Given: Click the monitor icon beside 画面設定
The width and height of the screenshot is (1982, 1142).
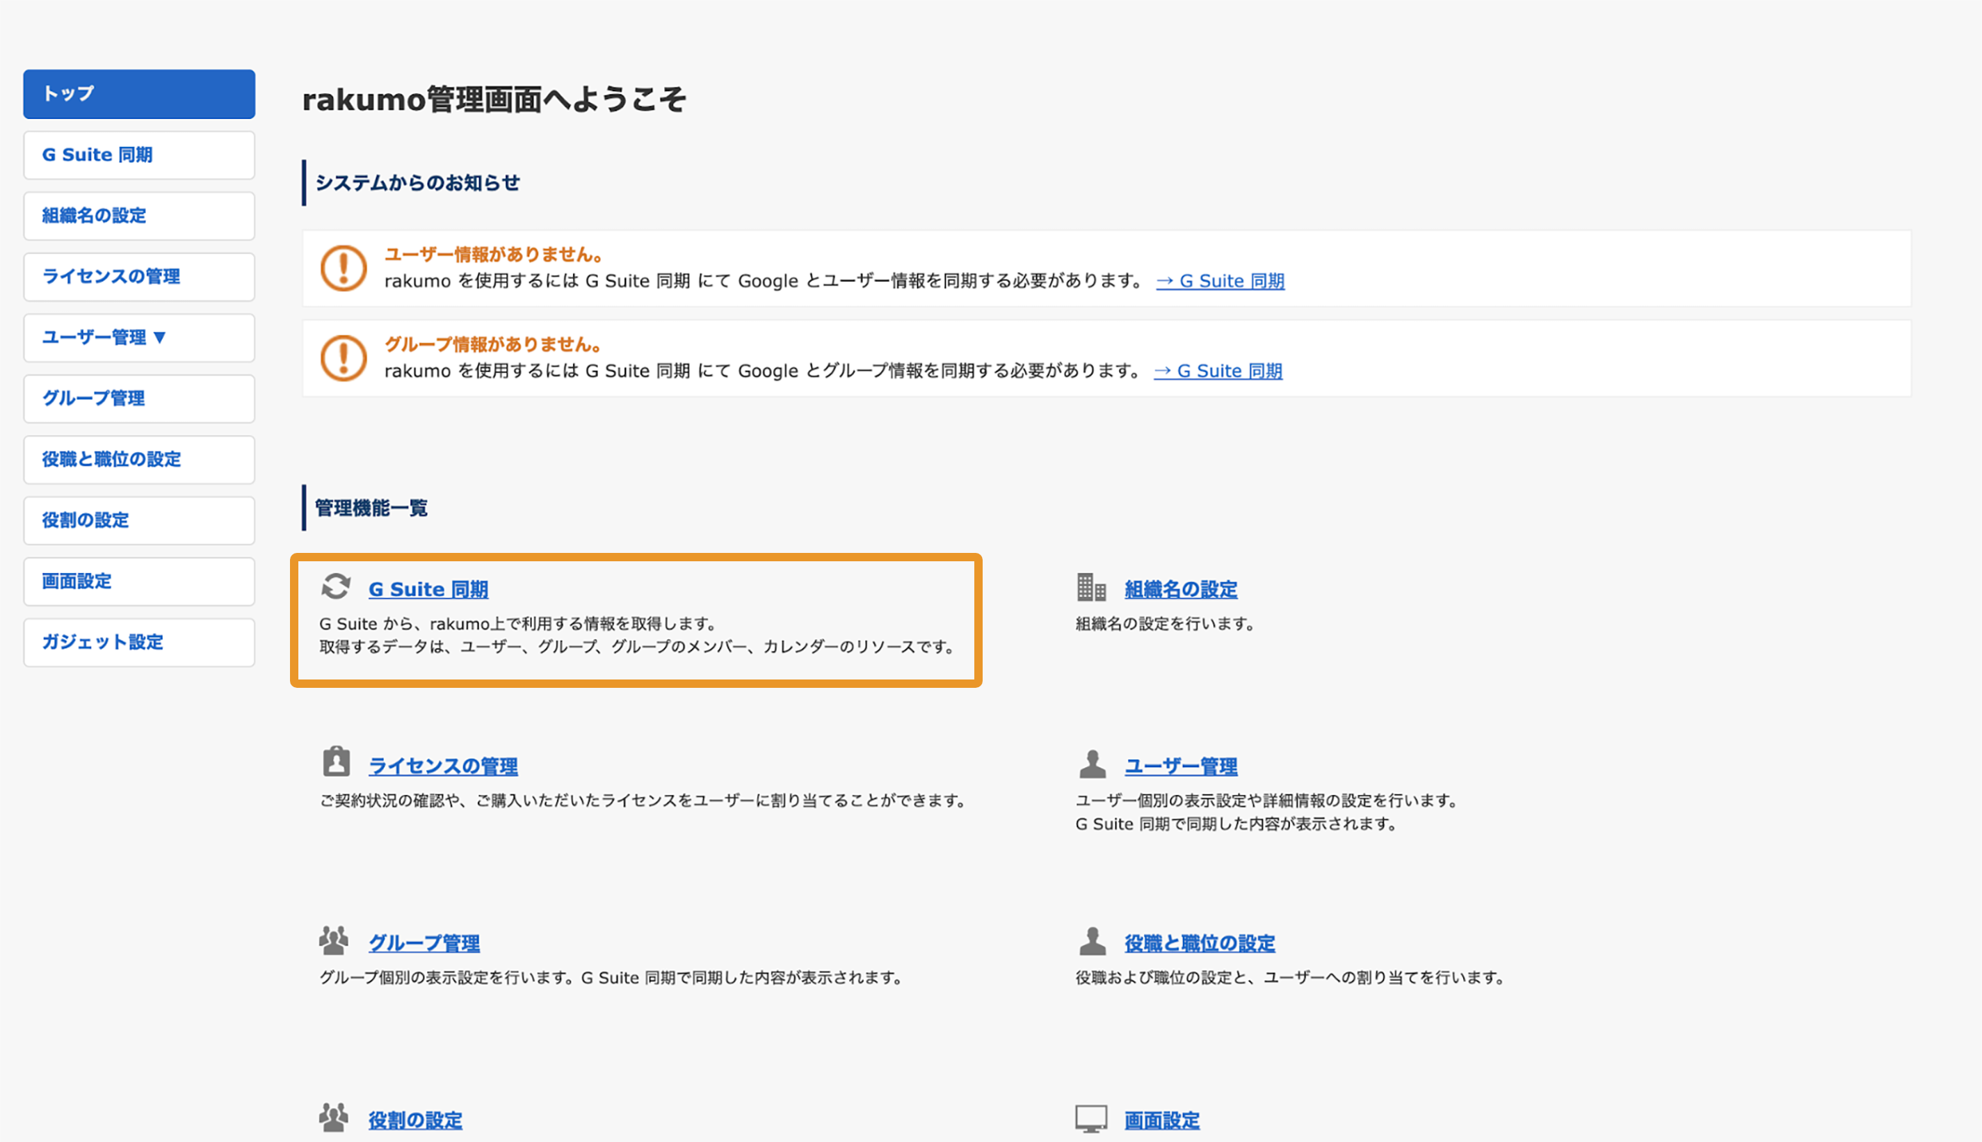Looking at the screenshot, I should [x=1091, y=1119].
